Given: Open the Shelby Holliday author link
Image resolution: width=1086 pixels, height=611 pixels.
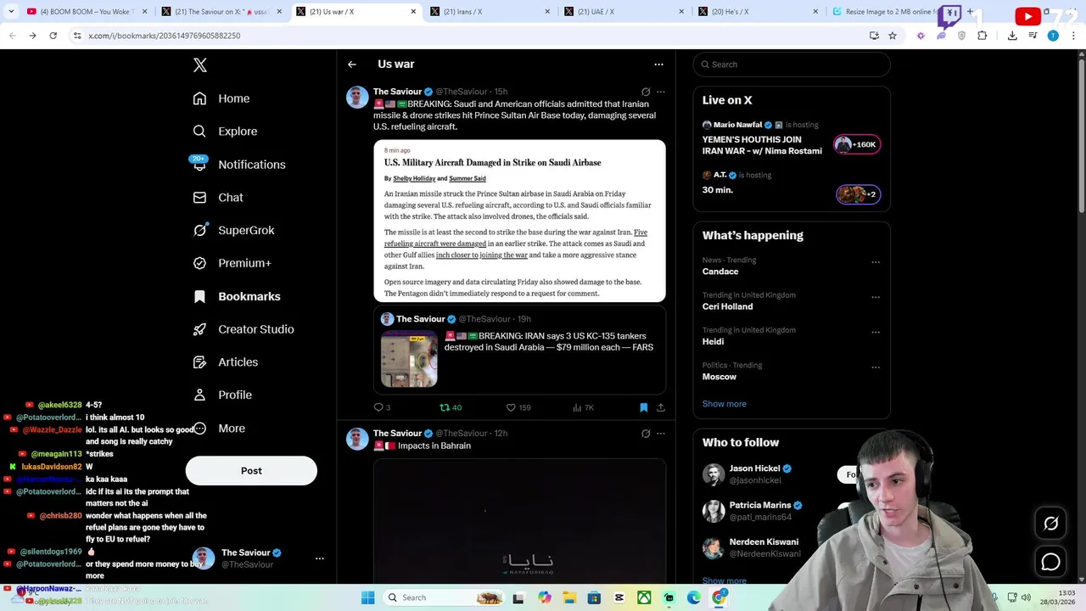Looking at the screenshot, I should coord(414,178).
